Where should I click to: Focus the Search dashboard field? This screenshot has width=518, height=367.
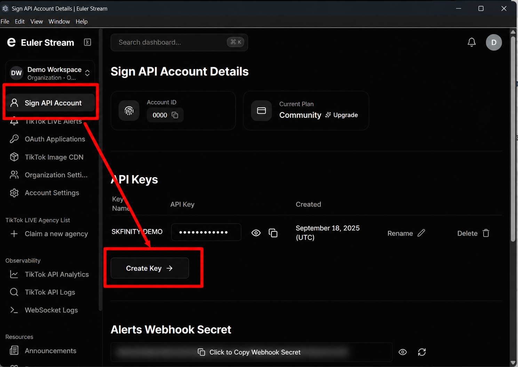click(x=179, y=42)
